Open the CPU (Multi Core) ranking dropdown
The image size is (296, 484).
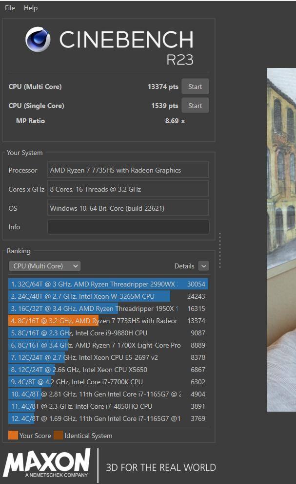click(x=44, y=266)
